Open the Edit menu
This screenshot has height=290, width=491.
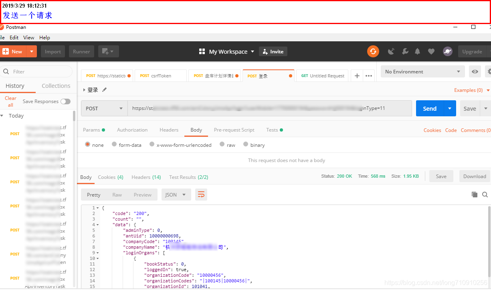click(x=14, y=37)
